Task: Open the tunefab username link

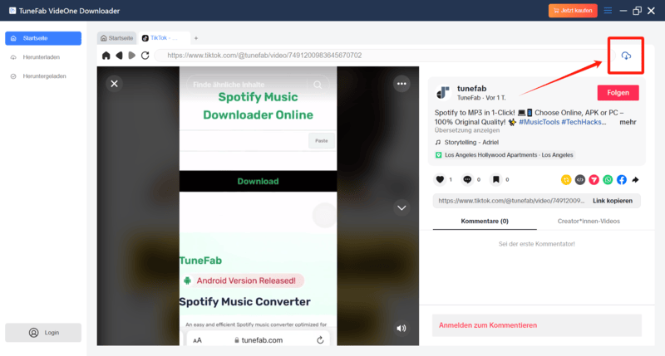Action: 471,89
